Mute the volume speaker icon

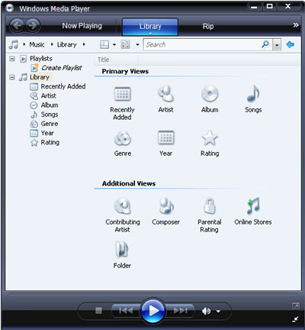pyautogui.click(x=206, y=311)
